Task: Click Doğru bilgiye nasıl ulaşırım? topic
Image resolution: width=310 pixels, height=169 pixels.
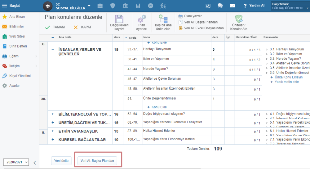Action: click(164, 114)
